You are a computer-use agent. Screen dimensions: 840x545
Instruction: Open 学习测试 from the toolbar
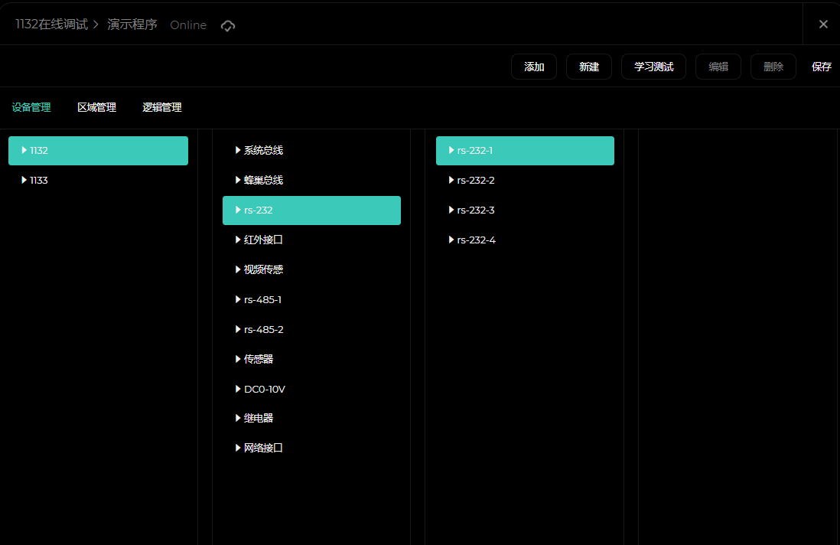(x=653, y=67)
